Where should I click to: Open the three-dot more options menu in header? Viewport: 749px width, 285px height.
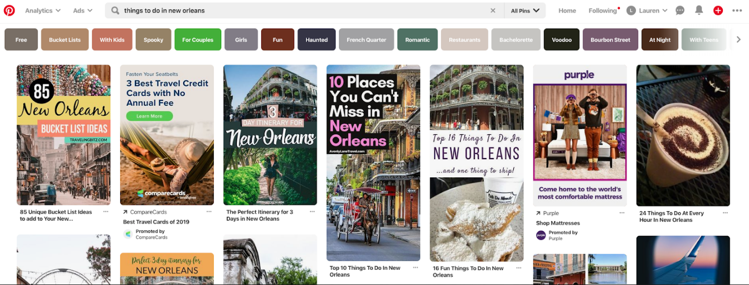737,10
